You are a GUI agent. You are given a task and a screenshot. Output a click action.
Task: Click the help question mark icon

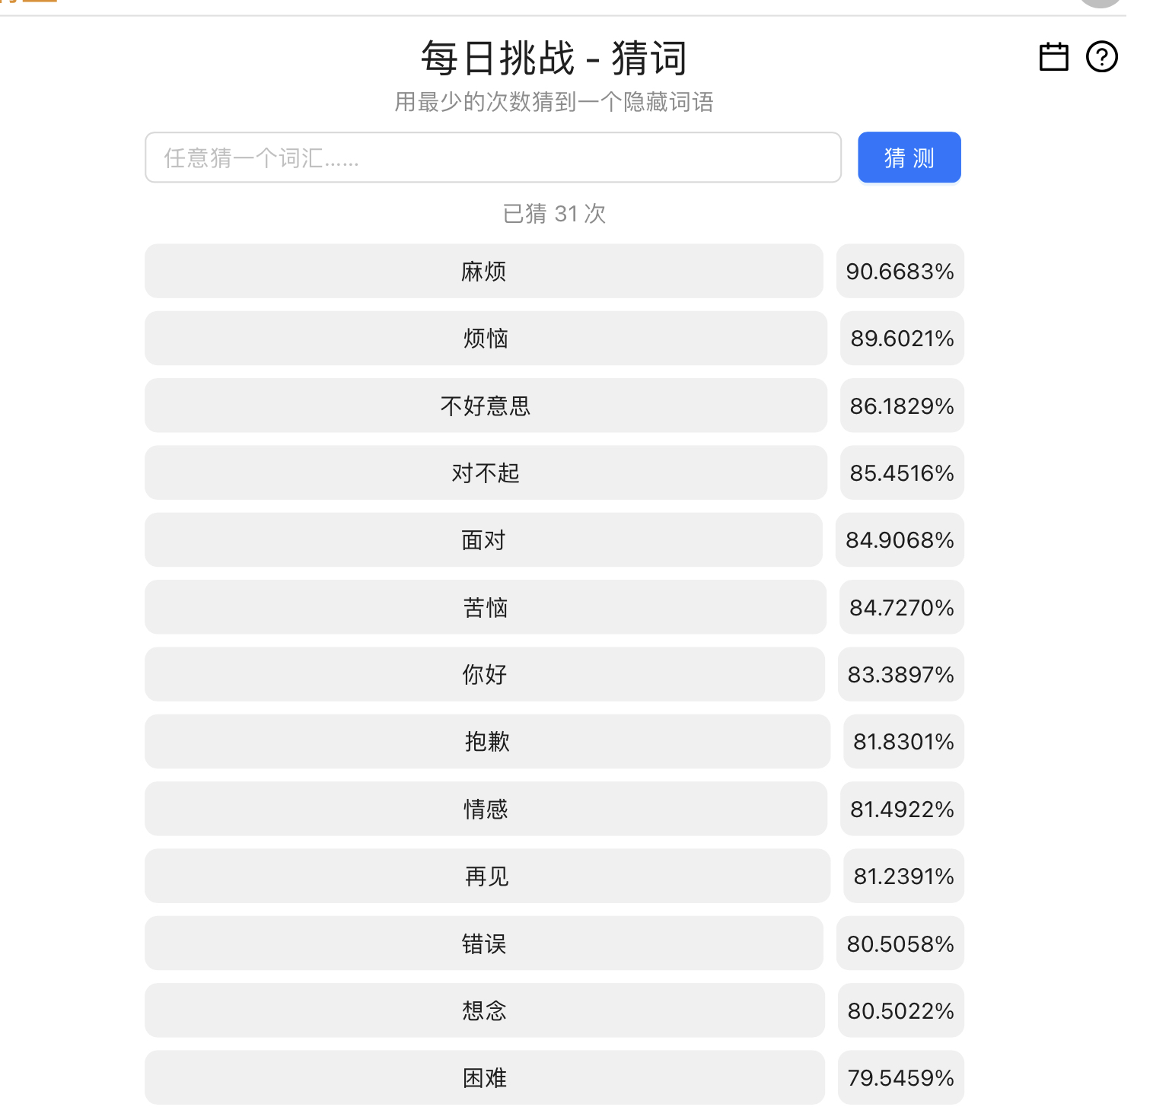click(x=1101, y=57)
